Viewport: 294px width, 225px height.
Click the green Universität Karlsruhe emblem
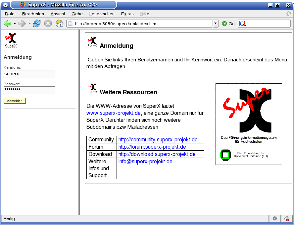tap(225, 155)
